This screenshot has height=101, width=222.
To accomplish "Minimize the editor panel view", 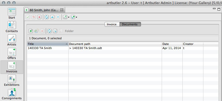I will click(214, 9).
